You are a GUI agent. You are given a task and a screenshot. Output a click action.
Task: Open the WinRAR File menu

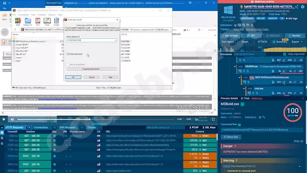point(14,15)
